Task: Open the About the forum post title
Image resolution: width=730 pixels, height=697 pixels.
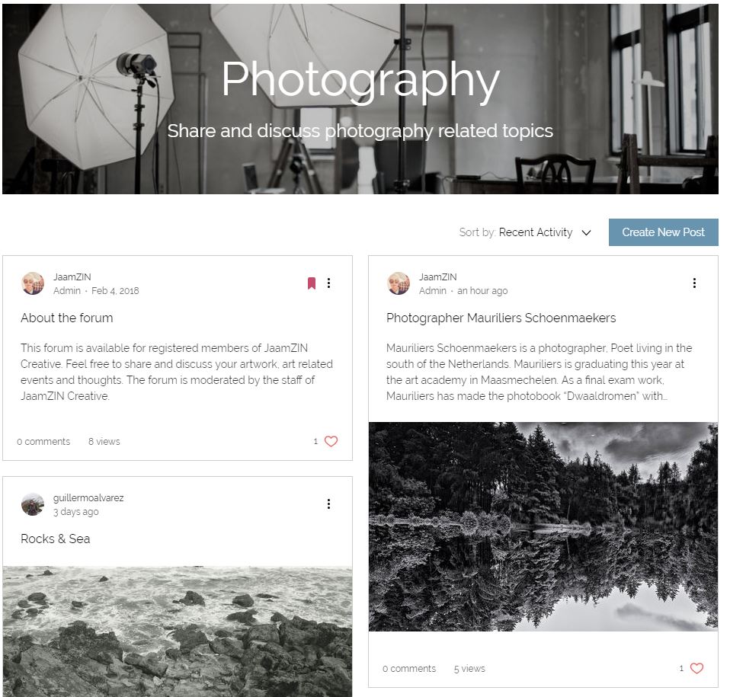Action: click(66, 318)
